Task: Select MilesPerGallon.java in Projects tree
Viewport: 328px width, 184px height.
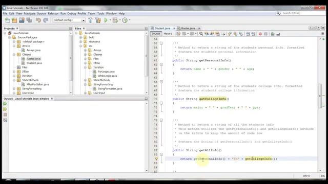Action: click(x=37, y=84)
